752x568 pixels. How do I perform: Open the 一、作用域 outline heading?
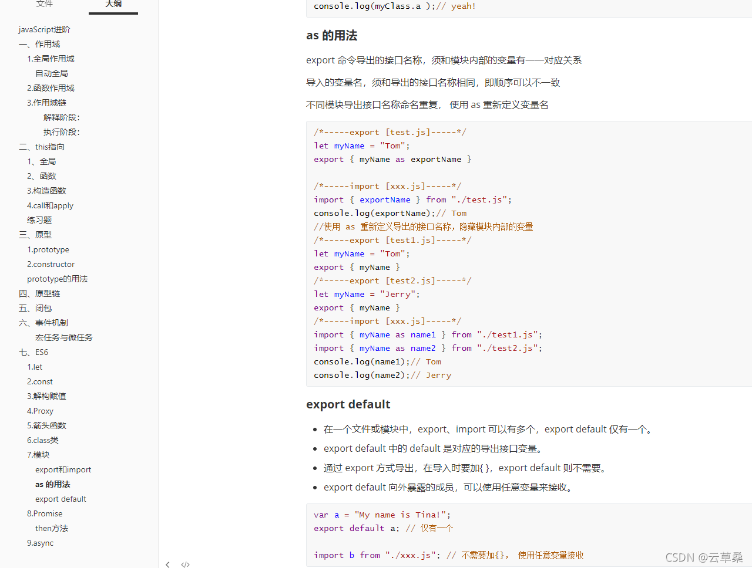click(39, 44)
